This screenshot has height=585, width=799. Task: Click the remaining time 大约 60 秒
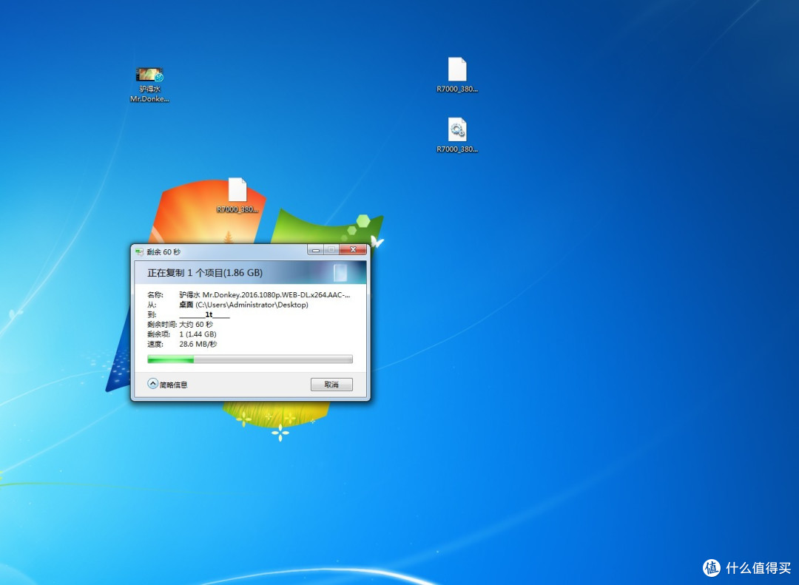coord(196,325)
